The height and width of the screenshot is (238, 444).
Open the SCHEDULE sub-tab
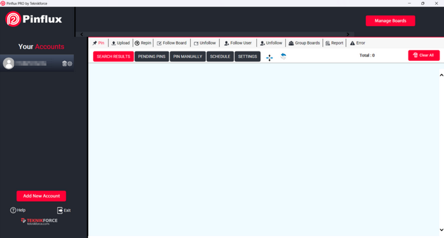(x=220, y=56)
